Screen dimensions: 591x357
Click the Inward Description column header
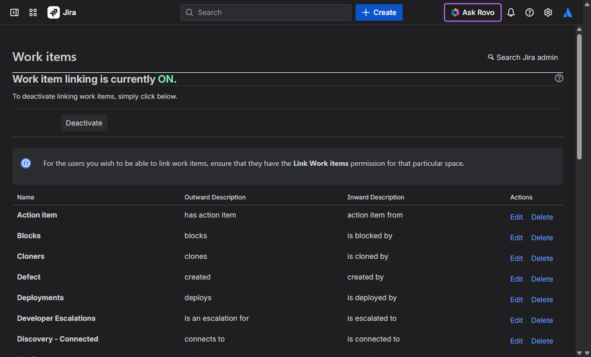376,197
